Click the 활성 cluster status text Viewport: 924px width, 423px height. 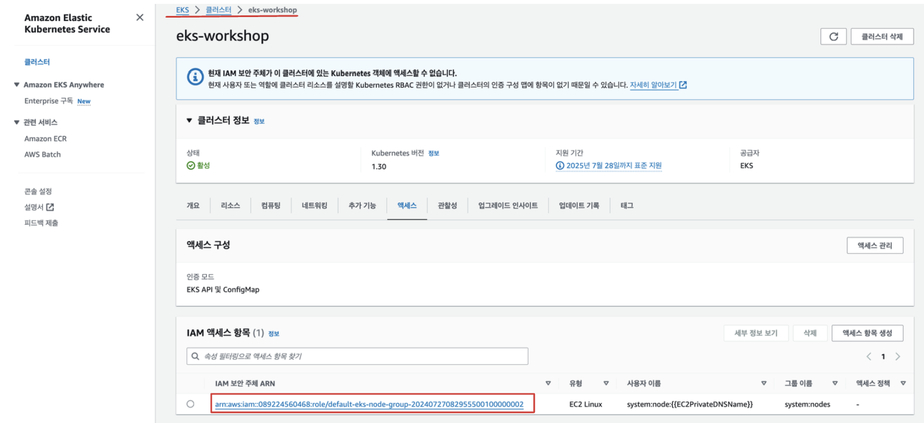coord(203,165)
